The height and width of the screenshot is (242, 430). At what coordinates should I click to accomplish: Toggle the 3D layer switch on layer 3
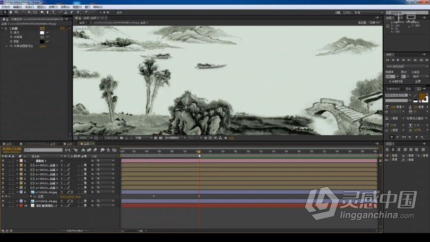[x=85, y=170]
